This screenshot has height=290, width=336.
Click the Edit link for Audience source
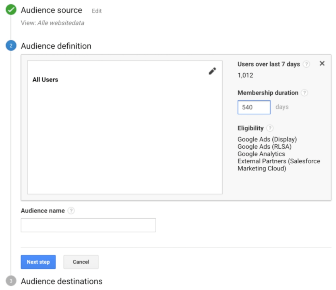[x=97, y=11]
